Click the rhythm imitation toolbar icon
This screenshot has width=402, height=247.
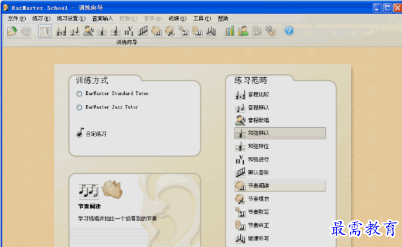[170, 31]
